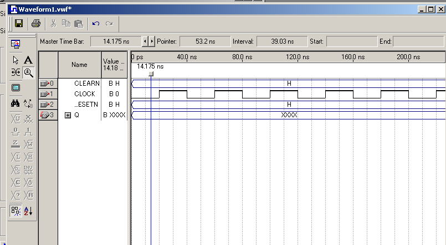
Task: Select the Text tool
Action: point(28,60)
